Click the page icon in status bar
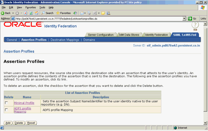 click(2, 128)
